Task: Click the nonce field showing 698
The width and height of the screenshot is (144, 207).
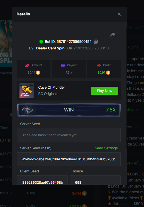Action: (95, 180)
